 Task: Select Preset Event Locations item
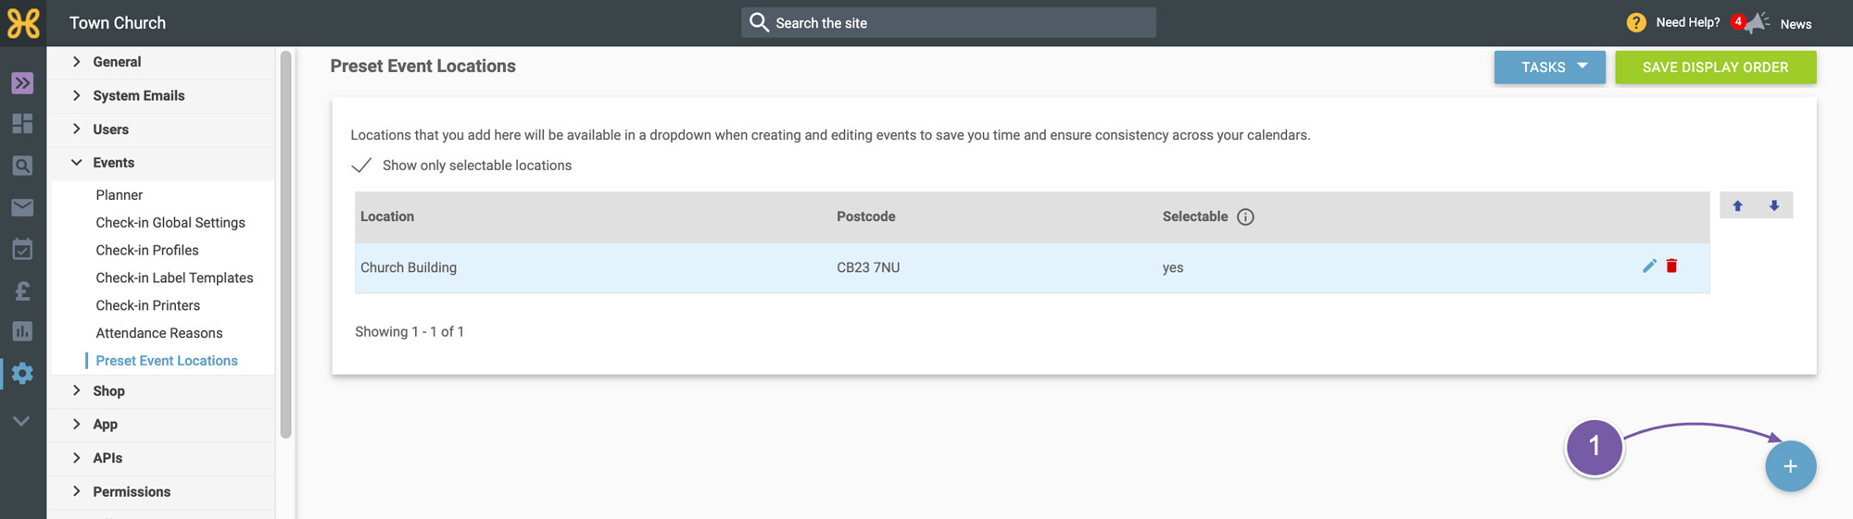[167, 362]
